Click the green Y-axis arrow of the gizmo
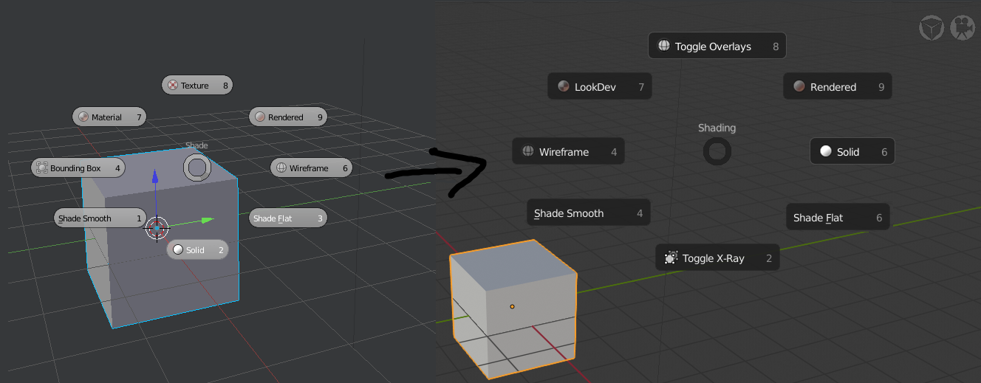The width and height of the screenshot is (981, 383). [x=207, y=219]
